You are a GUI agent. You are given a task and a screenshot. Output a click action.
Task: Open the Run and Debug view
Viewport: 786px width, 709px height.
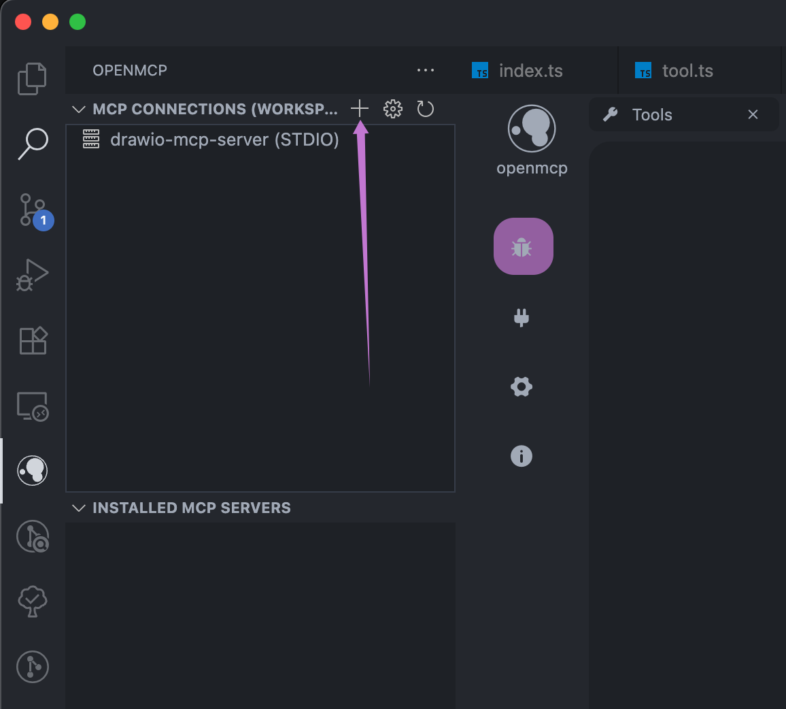(33, 274)
